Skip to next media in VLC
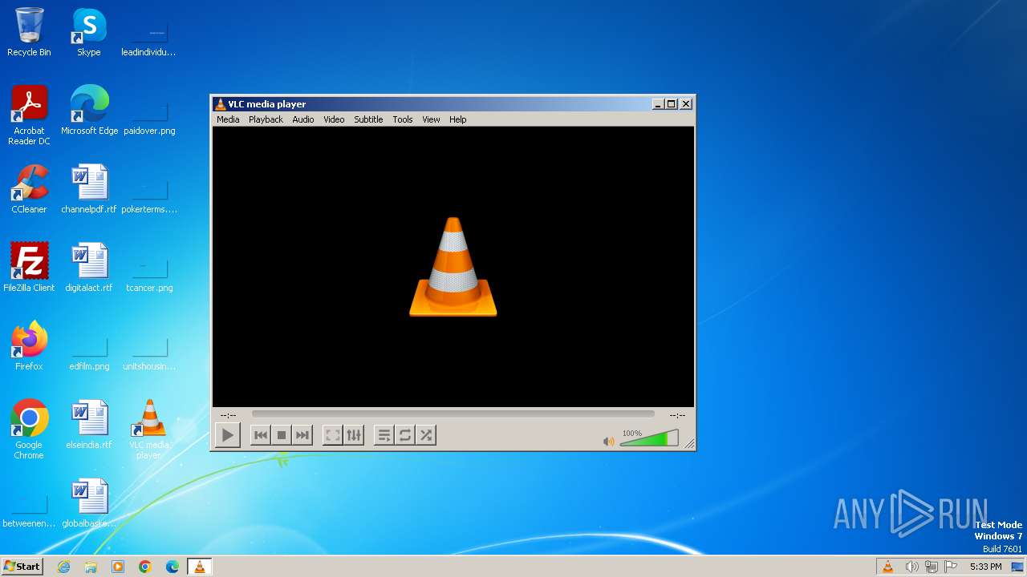Image resolution: width=1027 pixels, height=577 pixels. (x=302, y=435)
